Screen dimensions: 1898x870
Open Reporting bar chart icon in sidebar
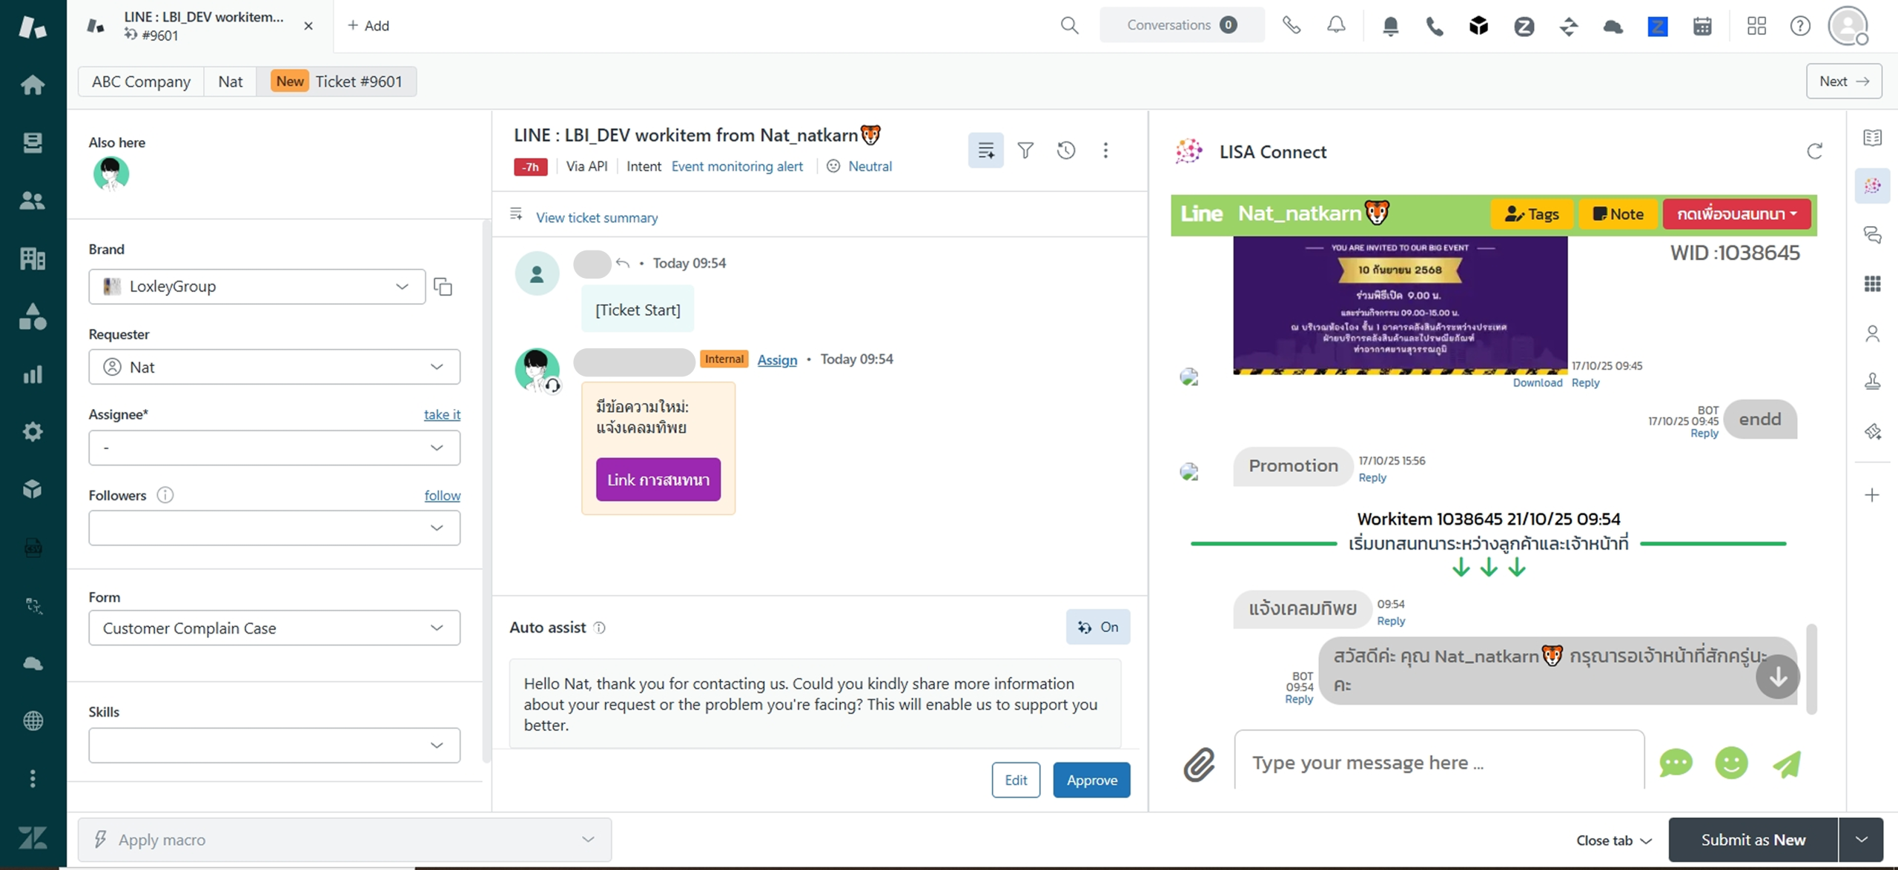32,374
